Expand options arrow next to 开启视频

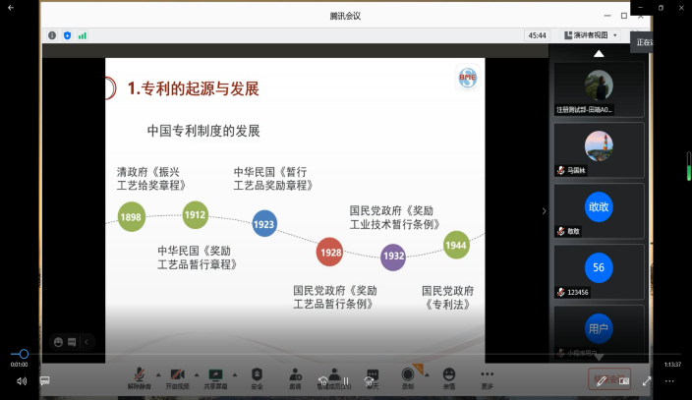point(196,373)
